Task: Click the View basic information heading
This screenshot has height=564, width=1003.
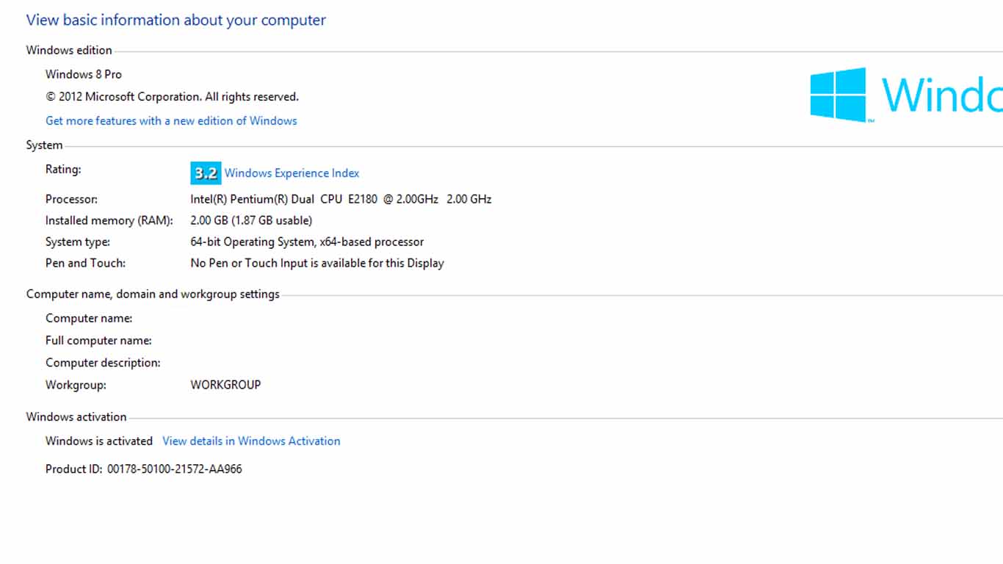Action: pyautogui.click(x=176, y=21)
